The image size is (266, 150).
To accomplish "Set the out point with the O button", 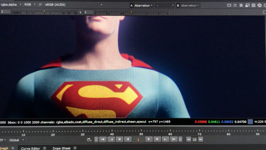I will click(180, 140).
